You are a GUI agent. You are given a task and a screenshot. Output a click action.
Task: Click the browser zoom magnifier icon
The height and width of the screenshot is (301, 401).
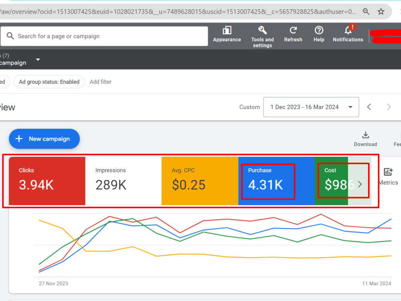click(366, 12)
